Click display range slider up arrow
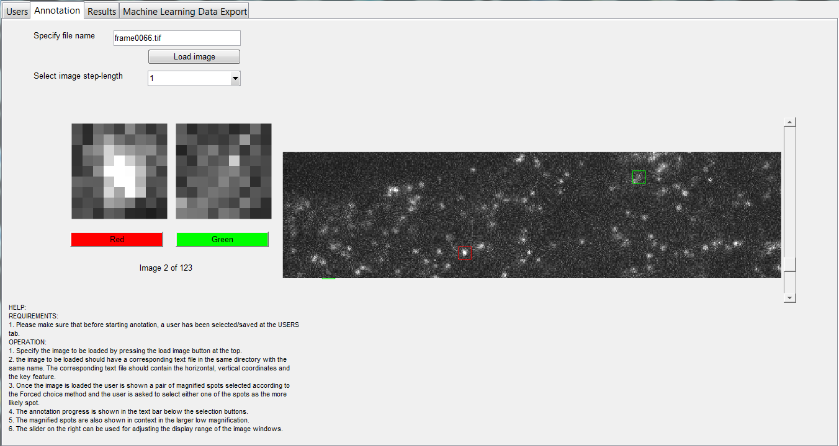Image resolution: width=839 pixels, height=446 pixels. (x=790, y=122)
